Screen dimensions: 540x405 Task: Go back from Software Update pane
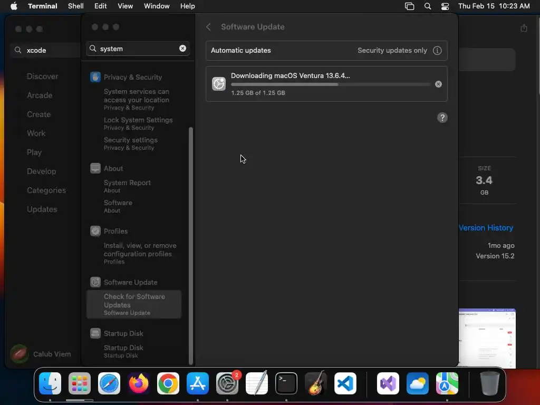pos(208,27)
